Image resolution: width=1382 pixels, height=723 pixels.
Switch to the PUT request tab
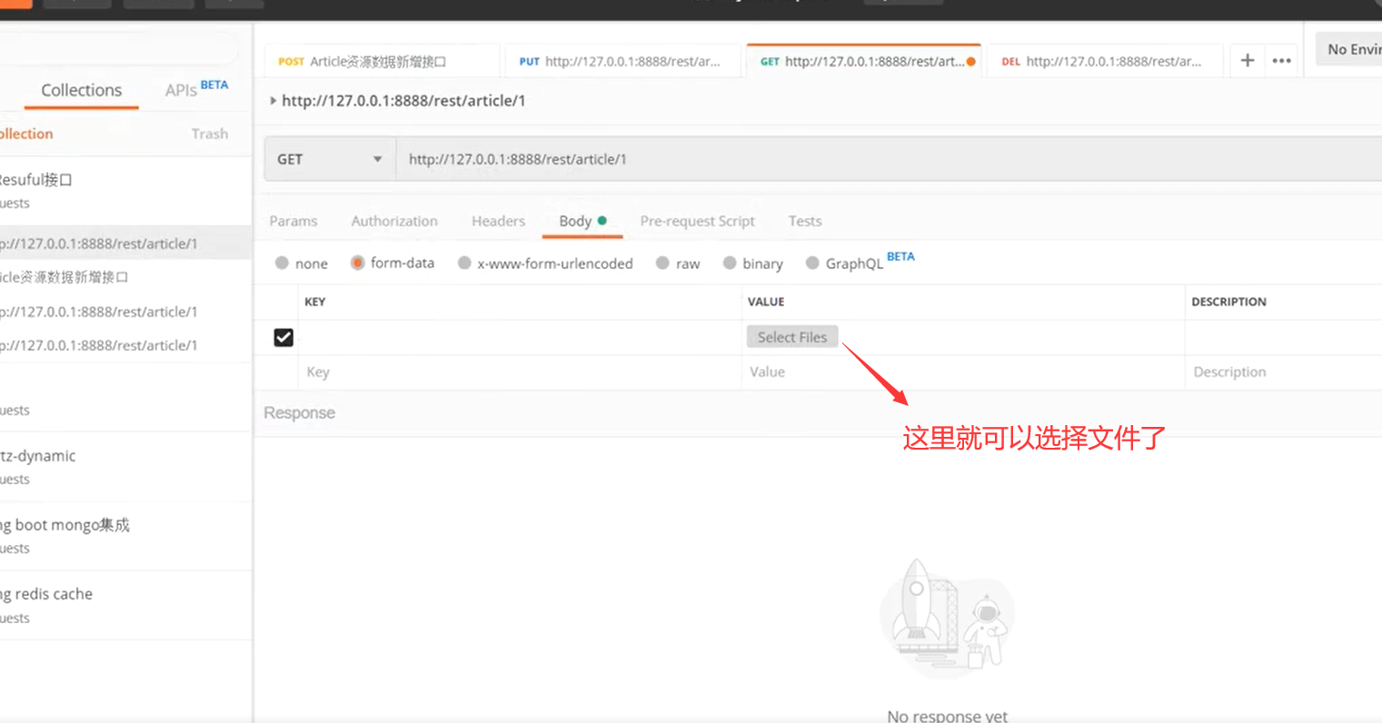[x=622, y=62]
